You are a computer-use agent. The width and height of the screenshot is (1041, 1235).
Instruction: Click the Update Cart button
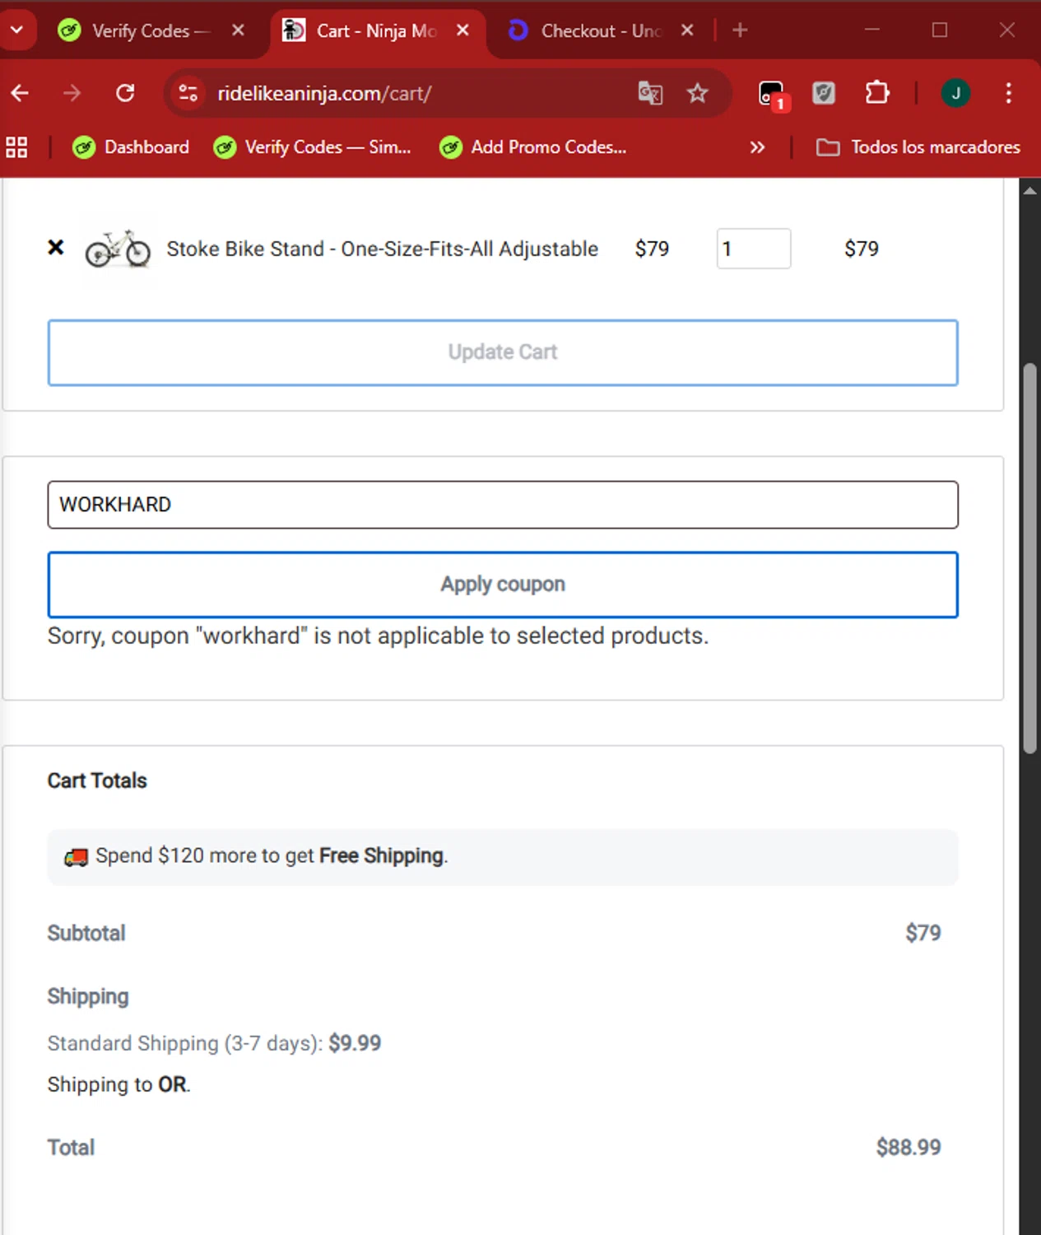coord(503,352)
